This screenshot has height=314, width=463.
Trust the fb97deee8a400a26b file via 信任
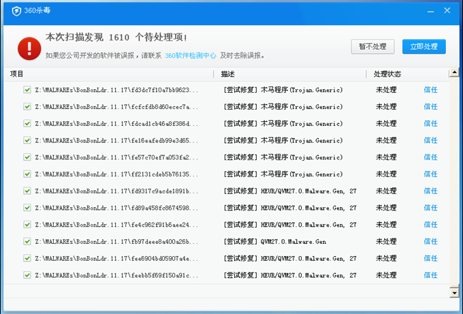pyautogui.click(x=430, y=241)
